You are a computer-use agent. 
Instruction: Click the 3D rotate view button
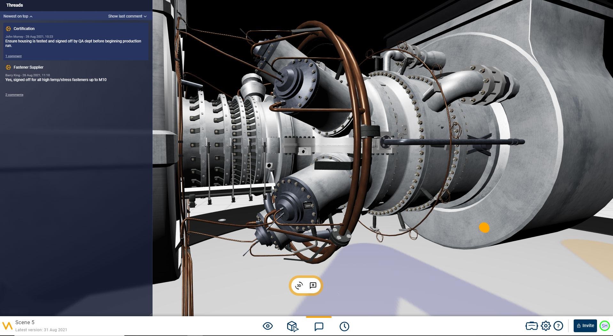[299, 285]
